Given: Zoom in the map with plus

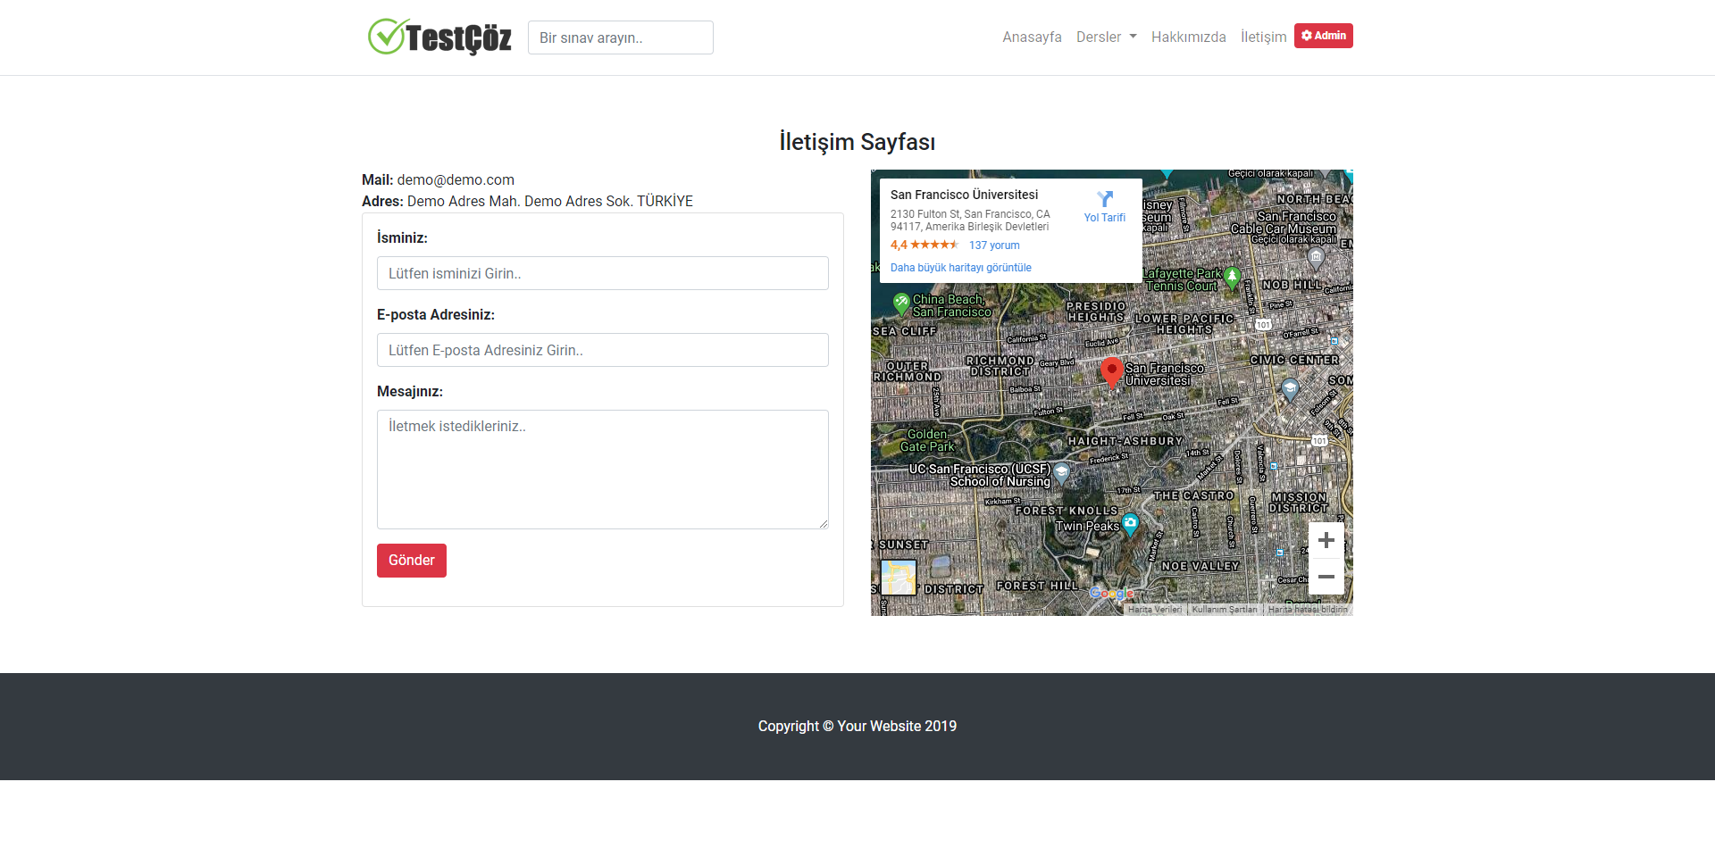Looking at the screenshot, I should pyautogui.click(x=1326, y=540).
